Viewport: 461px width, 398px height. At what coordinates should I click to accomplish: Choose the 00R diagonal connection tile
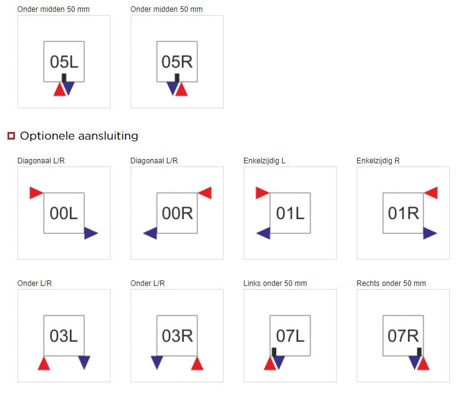coord(177,213)
